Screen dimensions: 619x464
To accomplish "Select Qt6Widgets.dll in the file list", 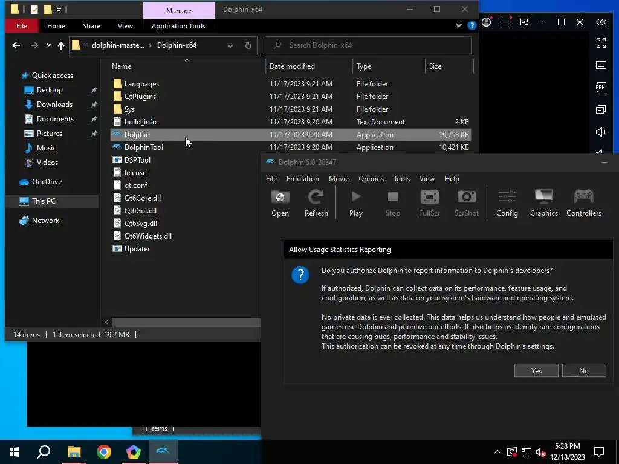I will (x=148, y=236).
